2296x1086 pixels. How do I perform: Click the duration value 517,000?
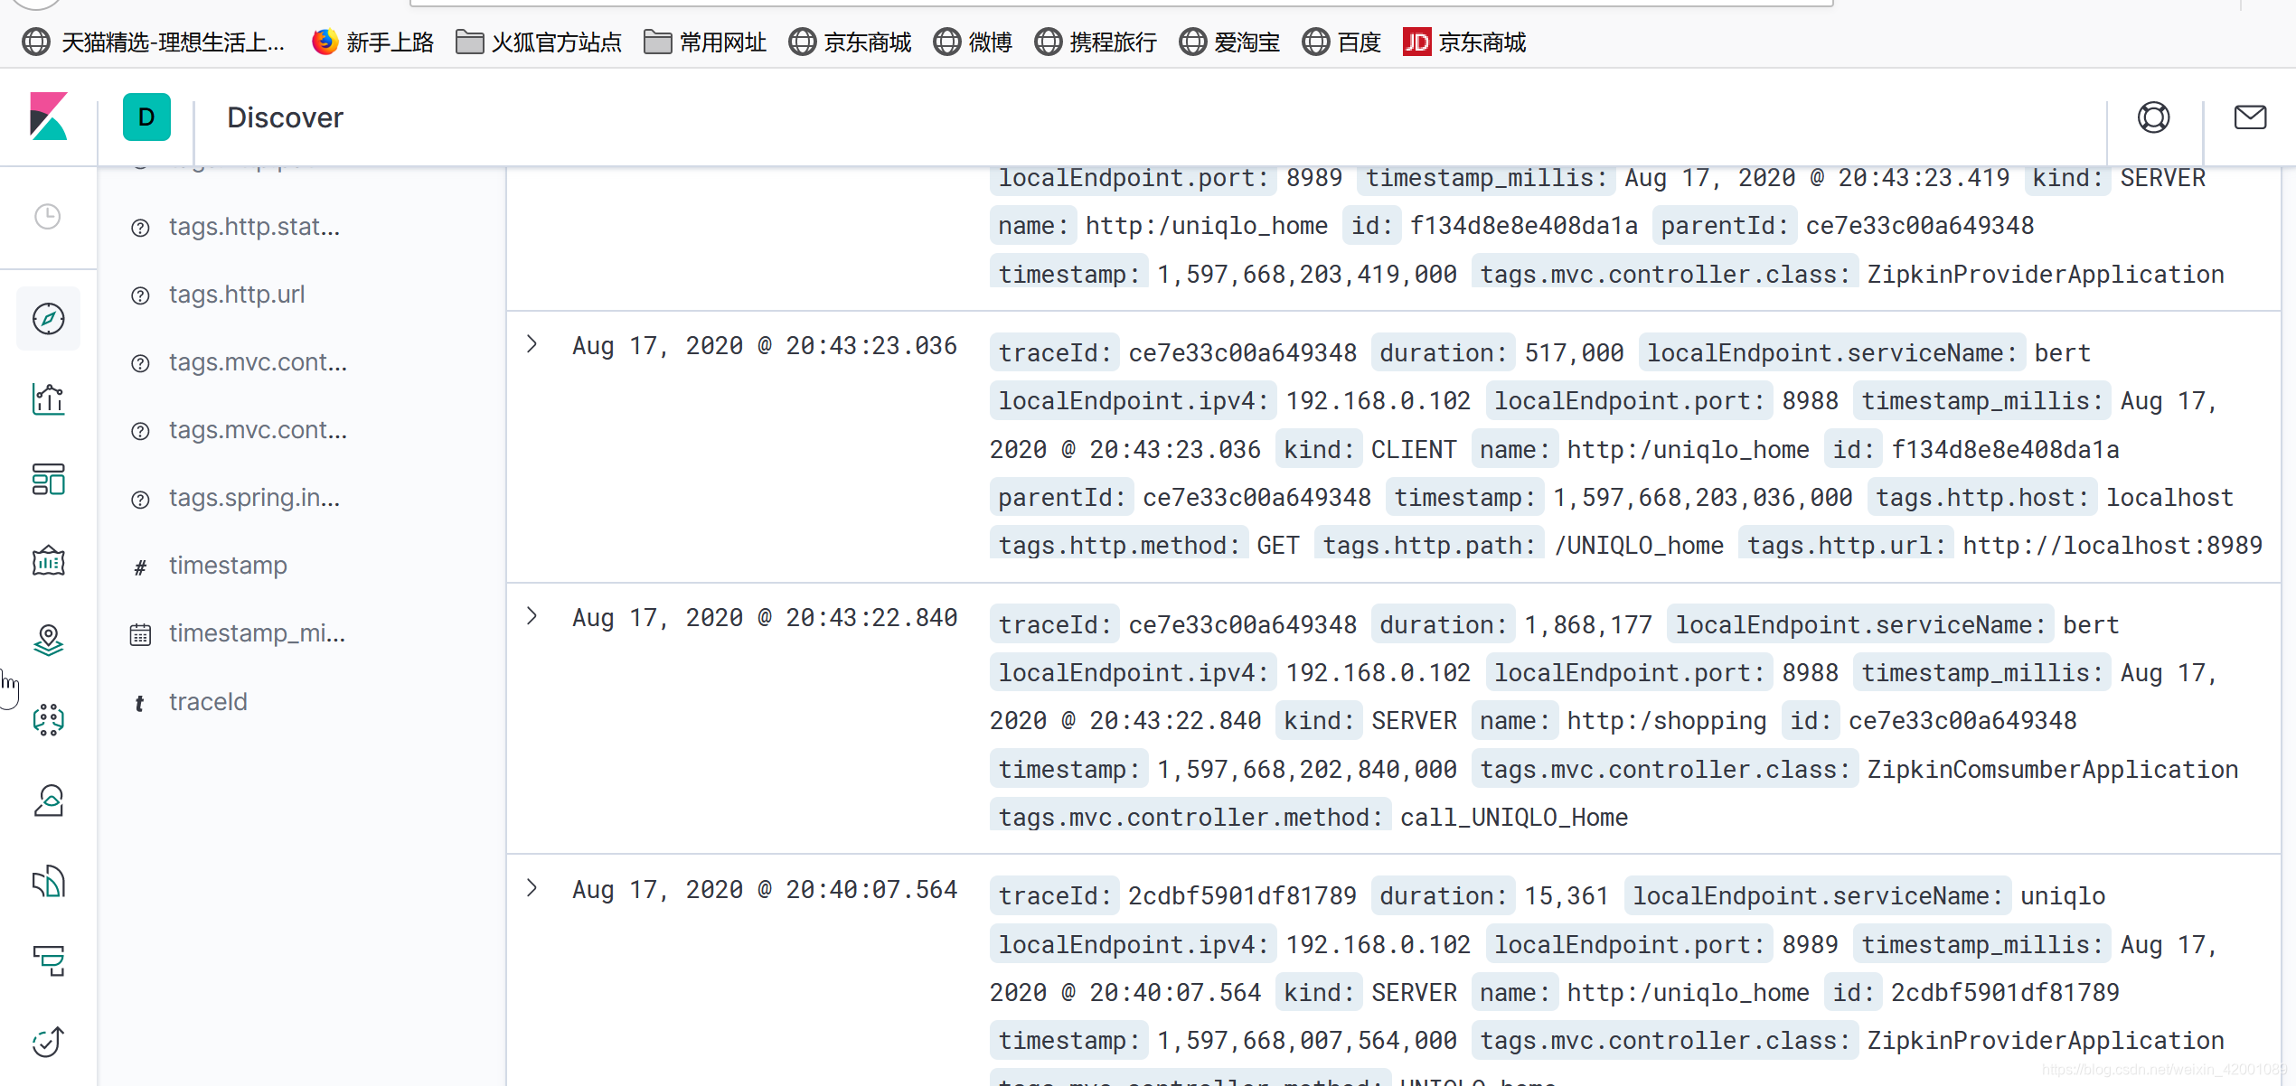(1574, 353)
